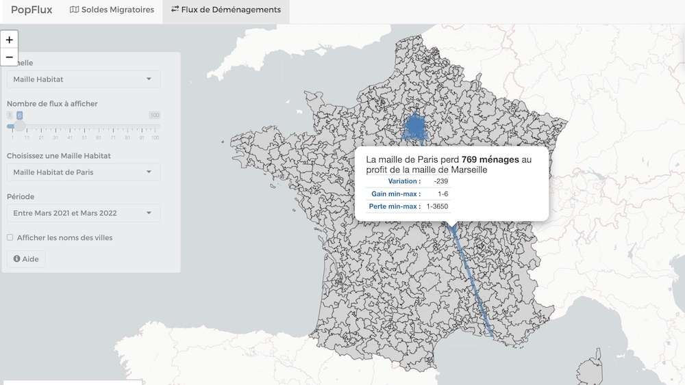Open the Maille Habitat scale dropdown
Image resolution: width=685 pixels, height=385 pixels.
(84, 79)
